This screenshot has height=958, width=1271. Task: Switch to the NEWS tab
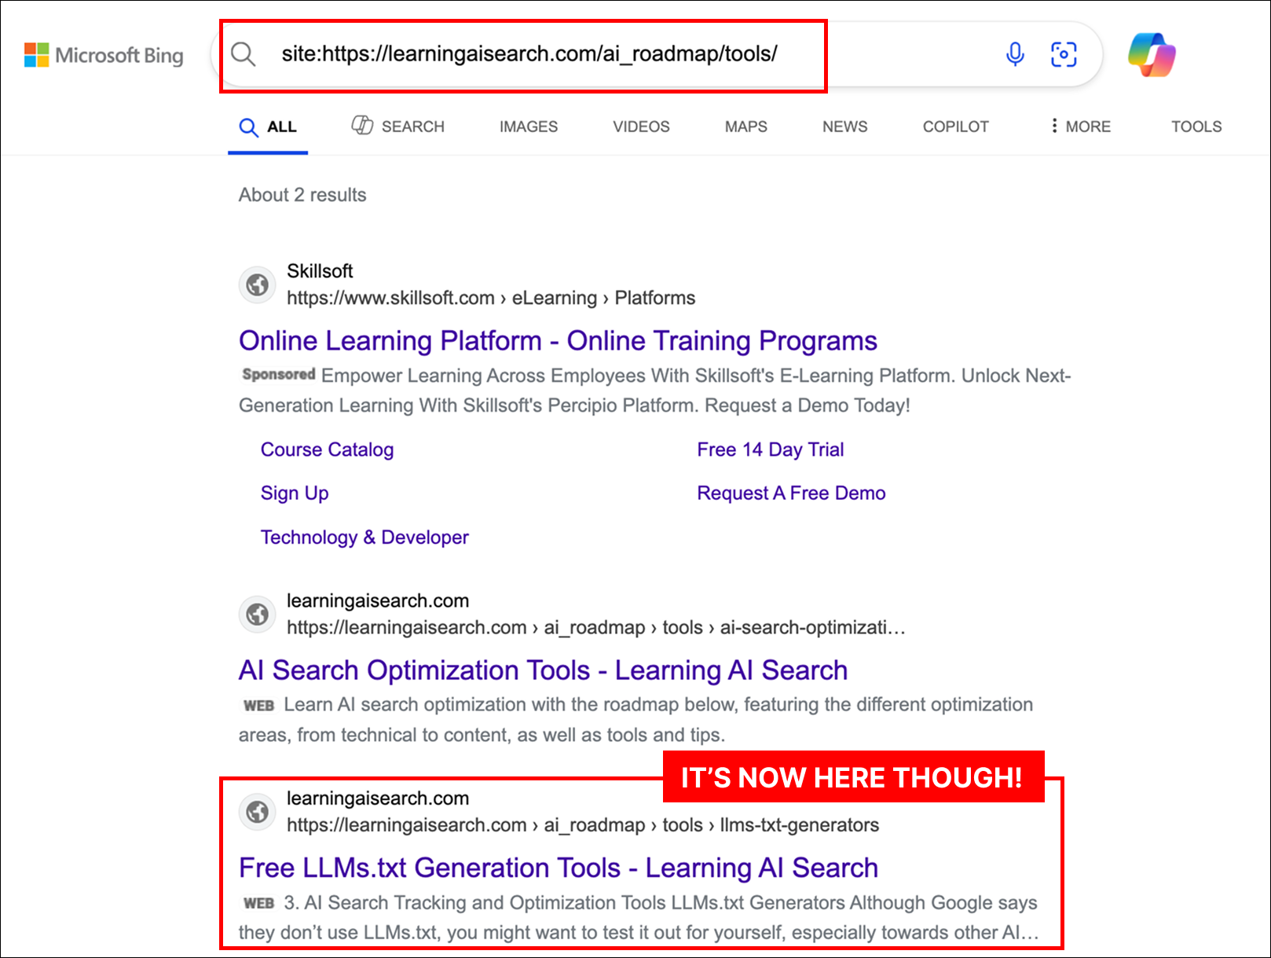(845, 127)
